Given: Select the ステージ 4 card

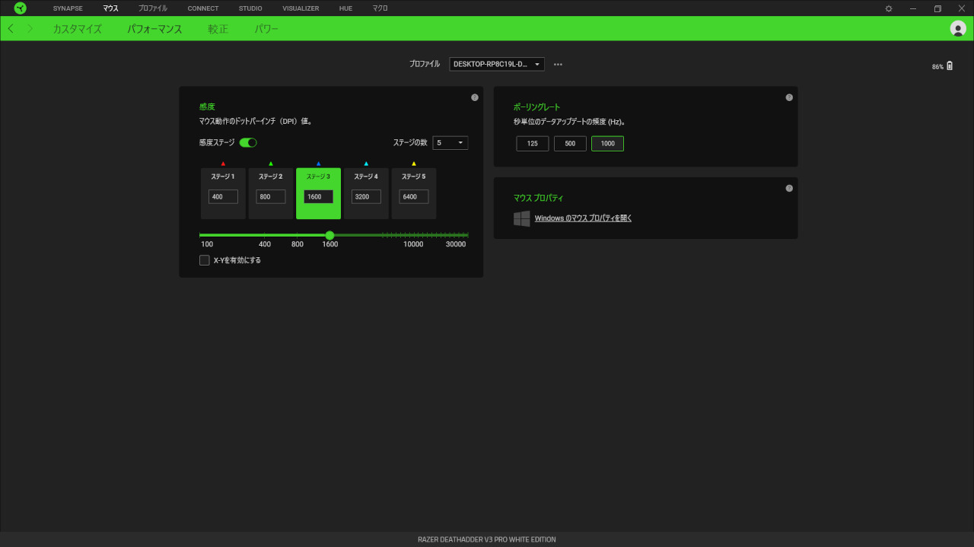Looking at the screenshot, I should pos(366,193).
